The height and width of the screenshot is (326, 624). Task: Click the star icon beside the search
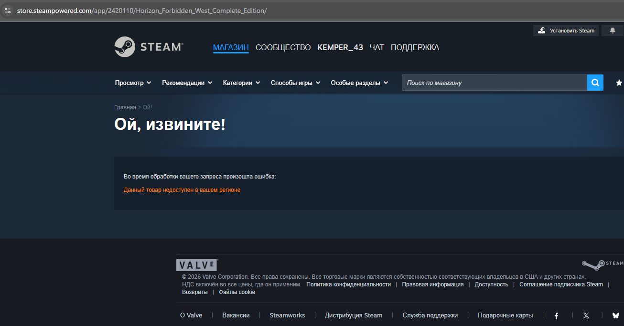coord(619,83)
